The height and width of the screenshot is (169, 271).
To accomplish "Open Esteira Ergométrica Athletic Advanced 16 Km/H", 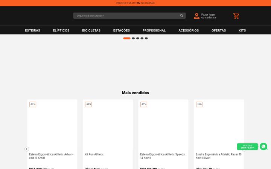I will point(51,156).
